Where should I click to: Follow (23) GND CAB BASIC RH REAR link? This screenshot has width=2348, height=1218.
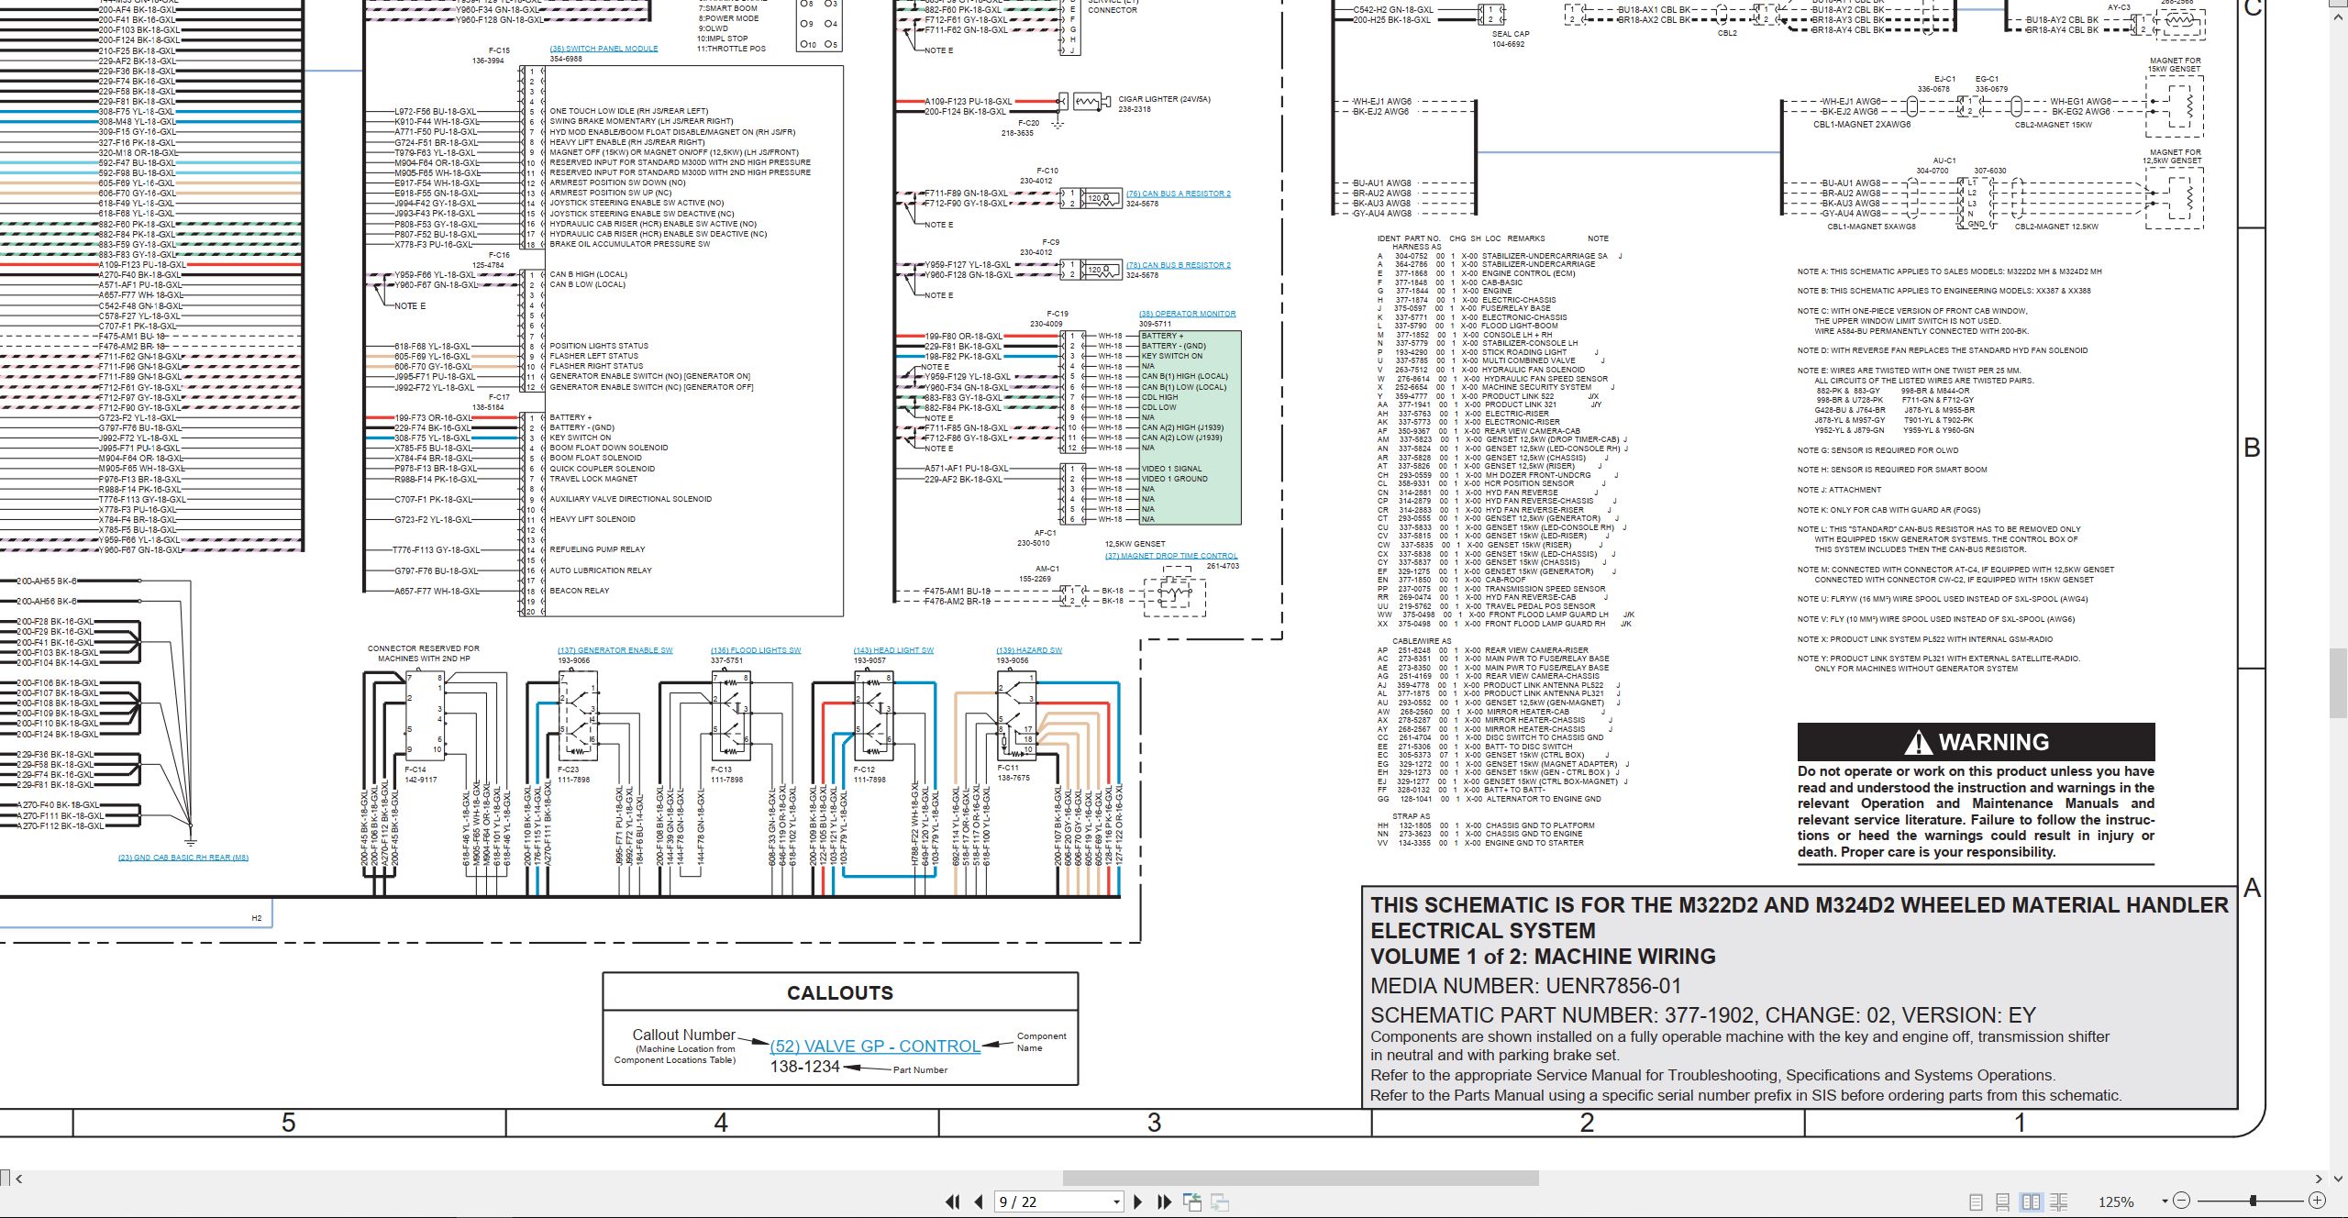(183, 858)
